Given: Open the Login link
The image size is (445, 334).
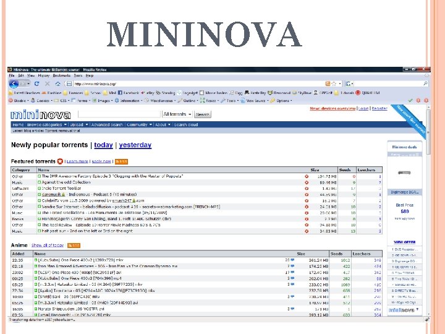Looking at the screenshot, I should (363, 108).
